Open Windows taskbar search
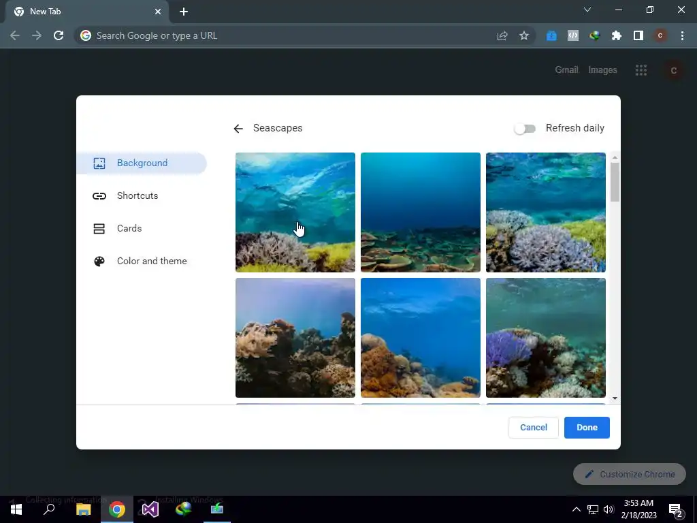This screenshot has width=697, height=523. [49, 509]
